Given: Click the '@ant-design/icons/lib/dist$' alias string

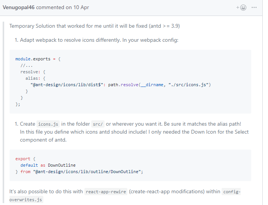Looking at the screenshot, I should pyautogui.click(x=67, y=85).
